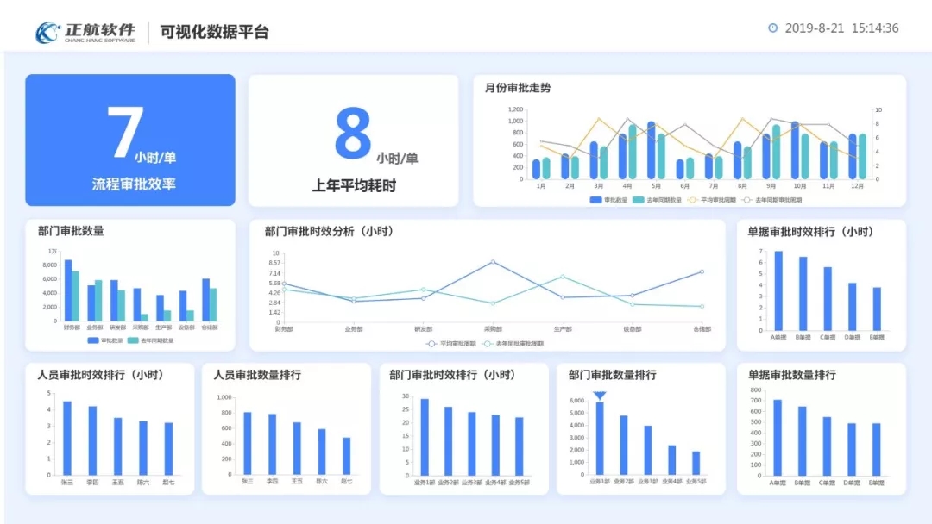Click the 人员审批数量排行 chart title
Screen dimensions: 932x524
tap(257, 375)
